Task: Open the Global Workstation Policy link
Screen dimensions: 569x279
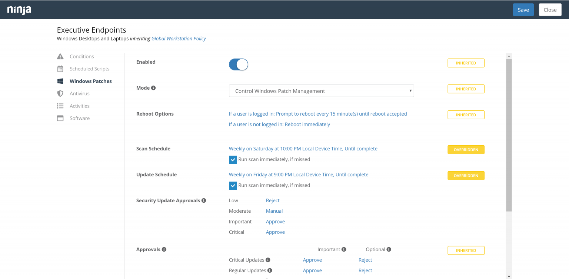Action: 179,39
